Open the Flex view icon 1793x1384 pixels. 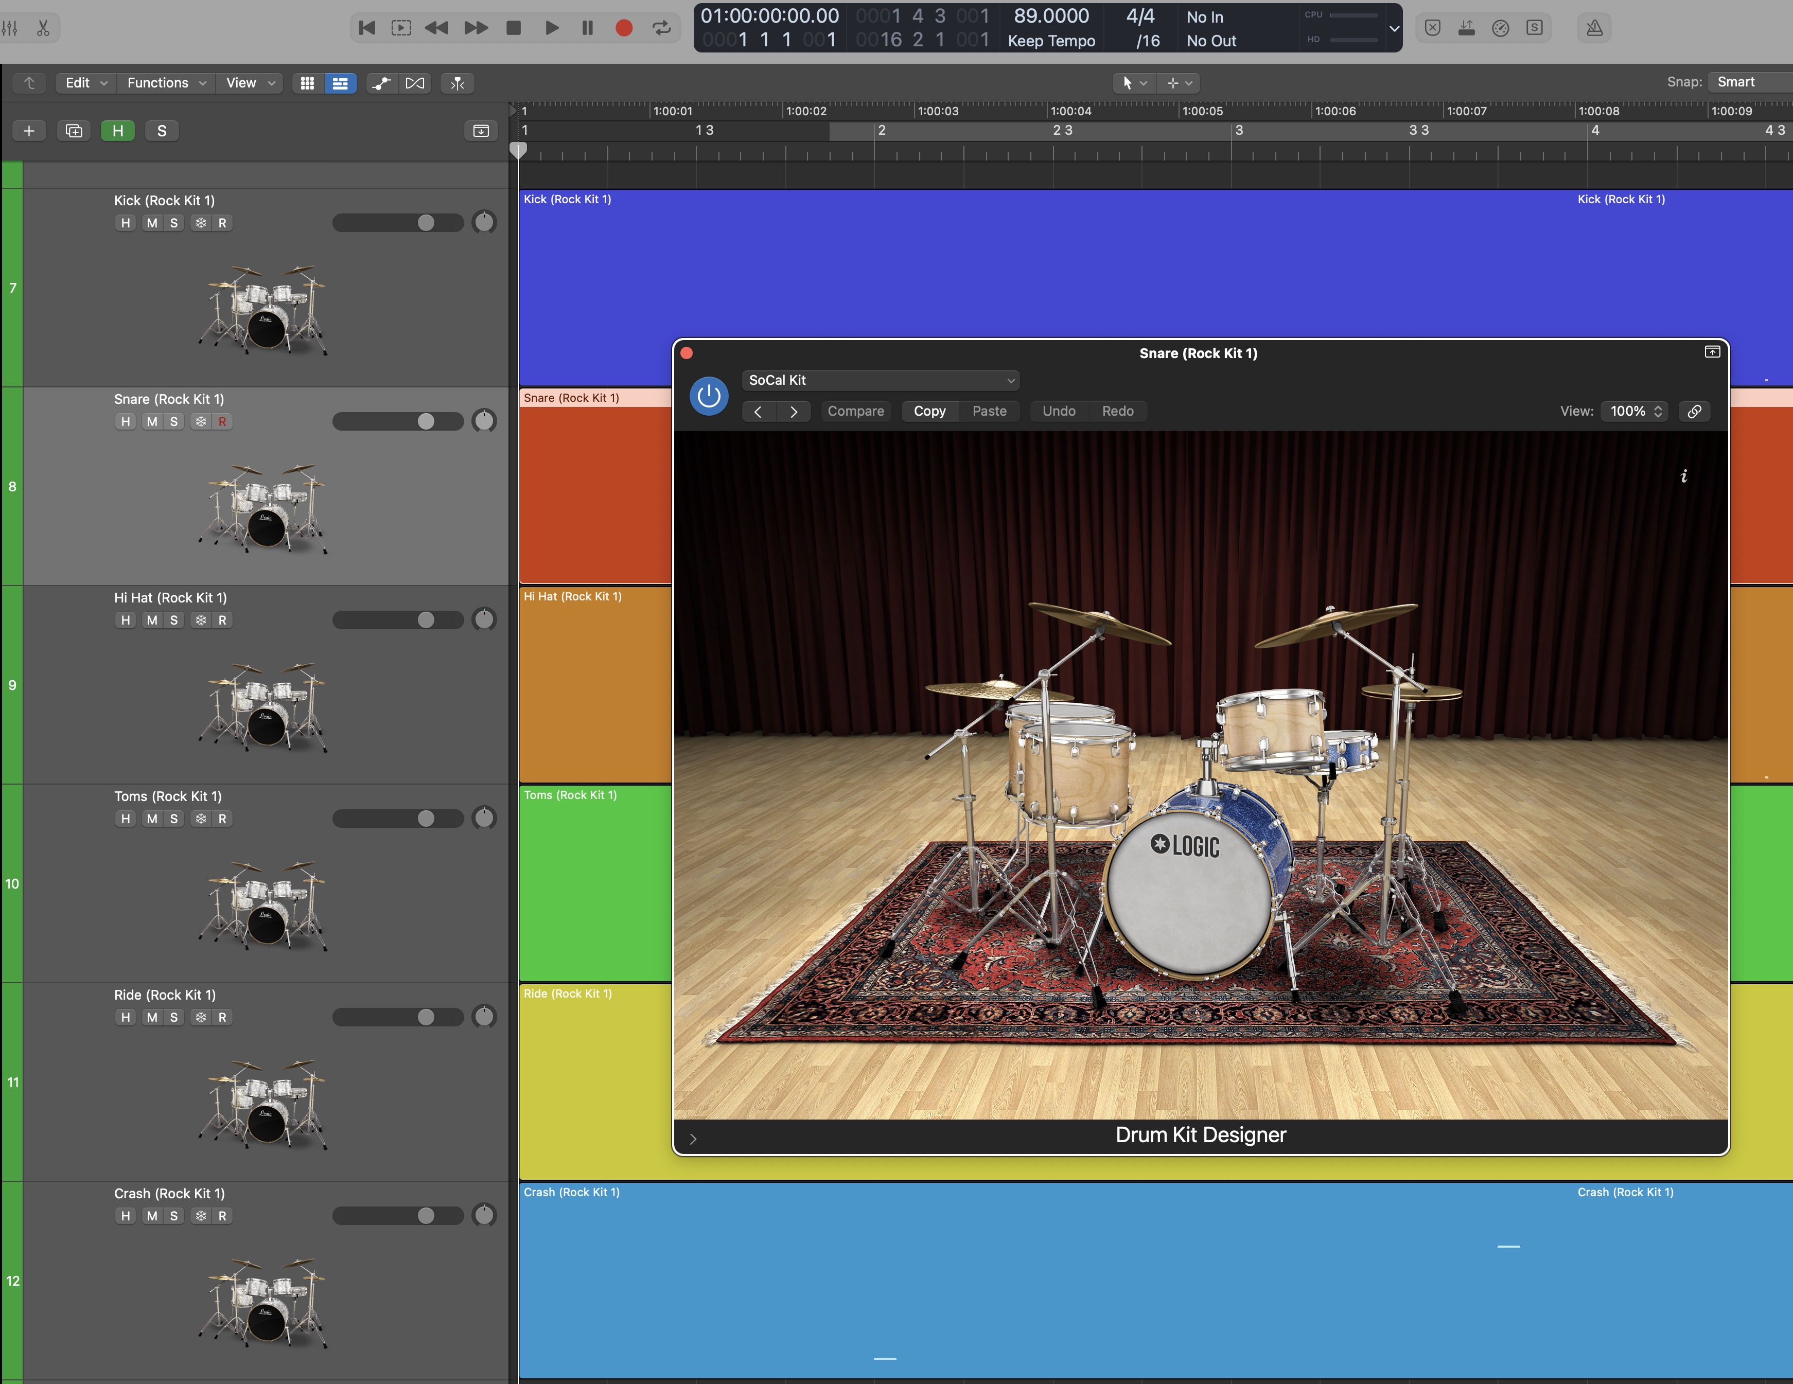pyautogui.click(x=415, y=83)
